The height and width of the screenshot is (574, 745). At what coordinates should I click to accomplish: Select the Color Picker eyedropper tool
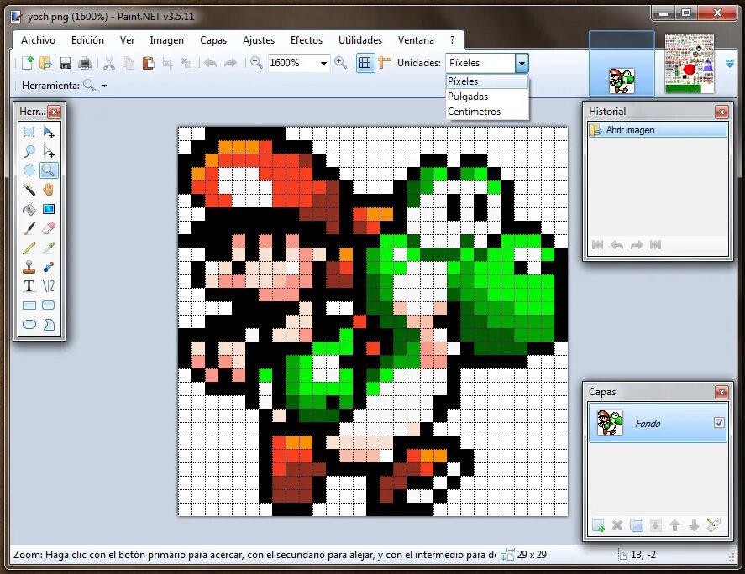(x=49, y=248)
